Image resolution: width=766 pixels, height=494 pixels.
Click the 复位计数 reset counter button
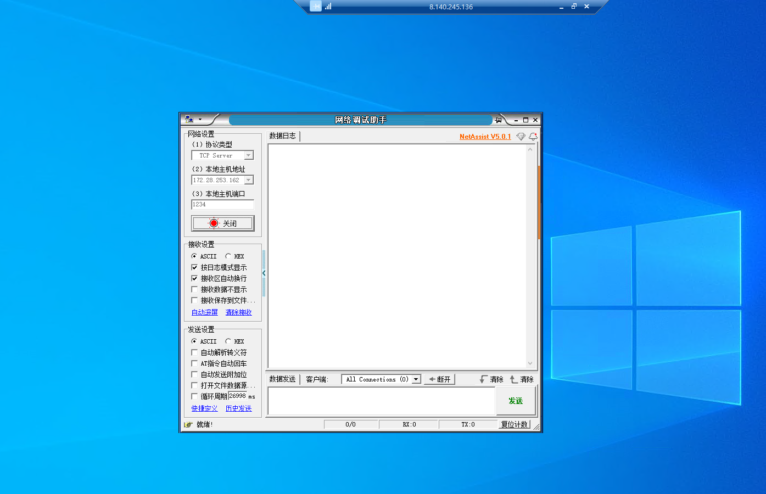coord(515,424)
